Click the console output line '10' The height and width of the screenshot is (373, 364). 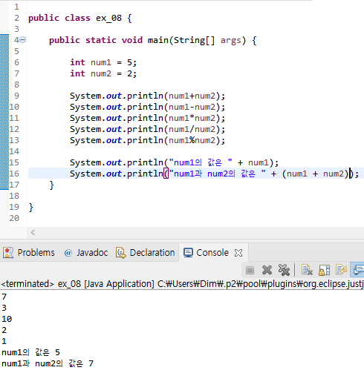click(7, 319)
